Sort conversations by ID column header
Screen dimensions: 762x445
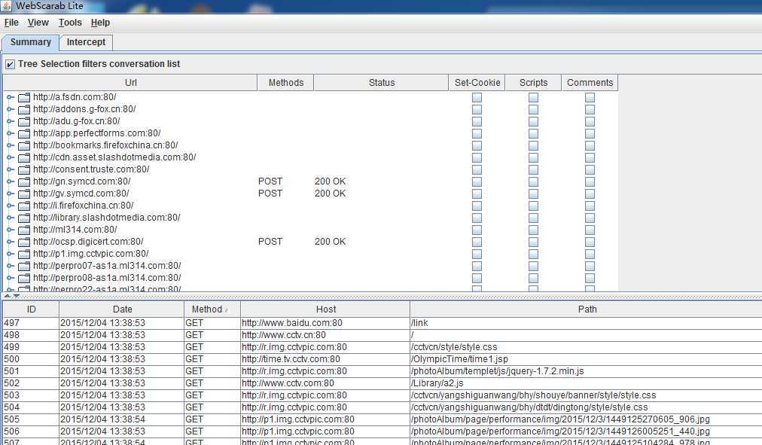31,309
